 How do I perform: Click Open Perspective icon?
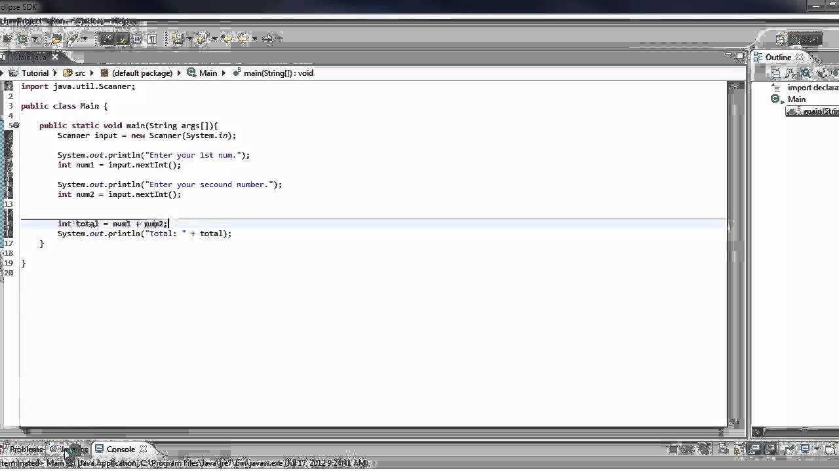(780, 39)
